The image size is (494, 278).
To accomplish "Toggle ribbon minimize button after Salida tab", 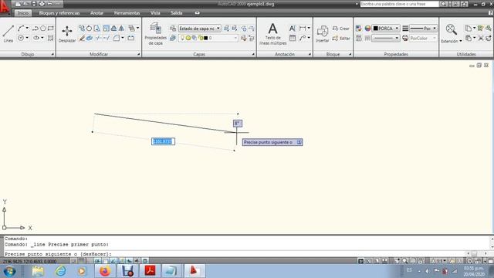I will [197, 13].
